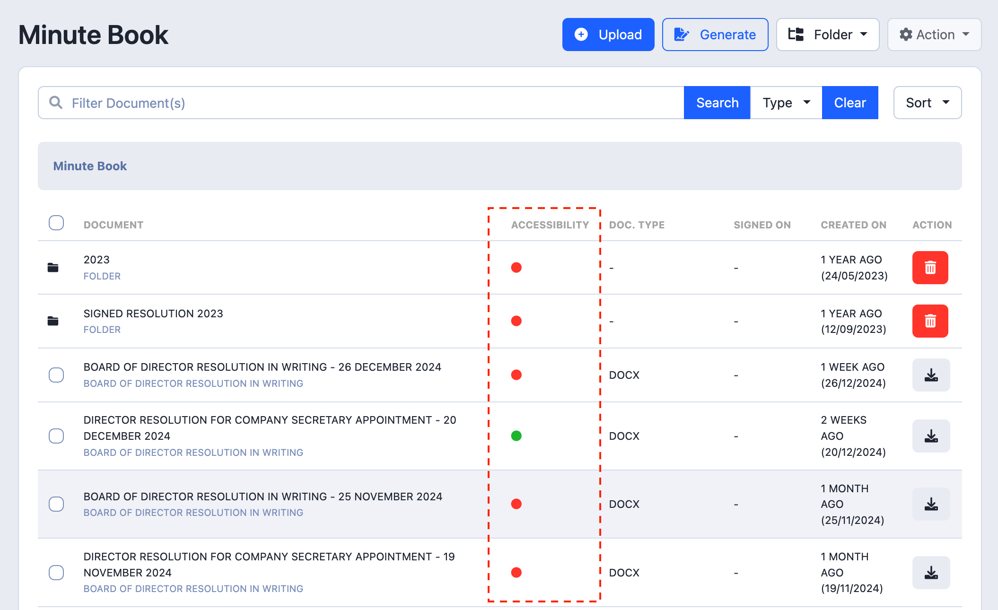Delete the 2023 folder with trash icon
This screenshot has height=610, width=998.
pyautogui.click(x=930, y=268)
